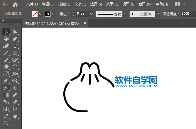
Task: Select the Perspective Grid tool
Action: (x=6, y=88)
